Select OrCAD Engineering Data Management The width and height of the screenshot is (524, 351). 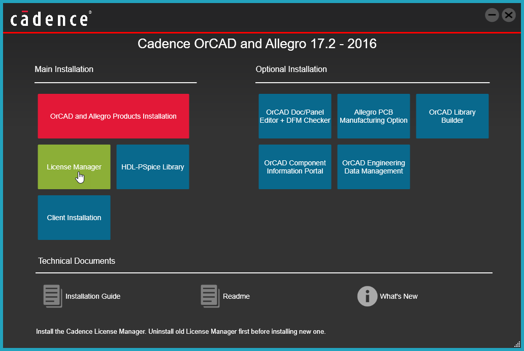pos(374,167)
